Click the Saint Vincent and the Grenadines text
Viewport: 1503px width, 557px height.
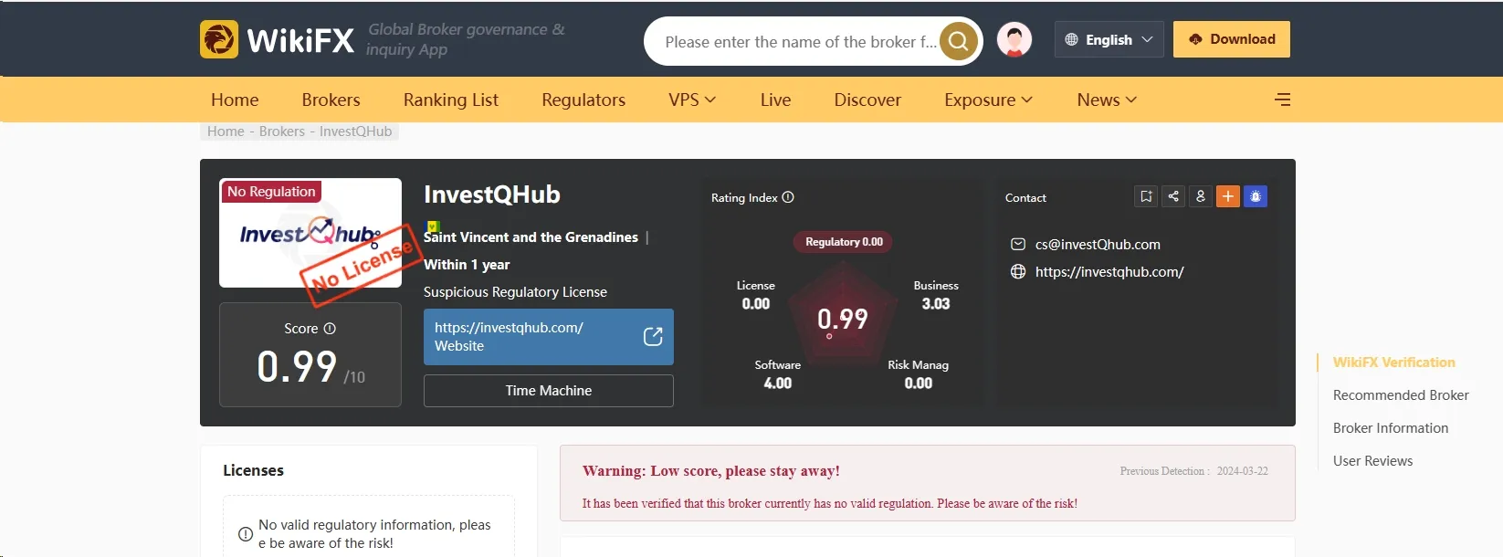[531, 237]
